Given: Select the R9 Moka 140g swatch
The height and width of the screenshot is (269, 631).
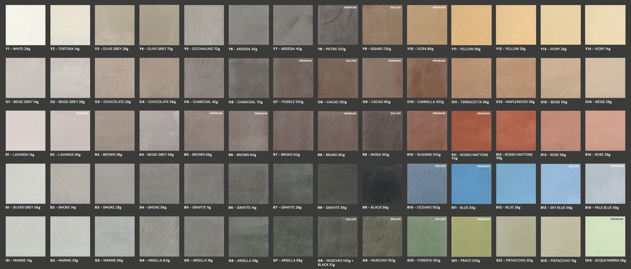Looking at the screenshot, I should 382,131.
